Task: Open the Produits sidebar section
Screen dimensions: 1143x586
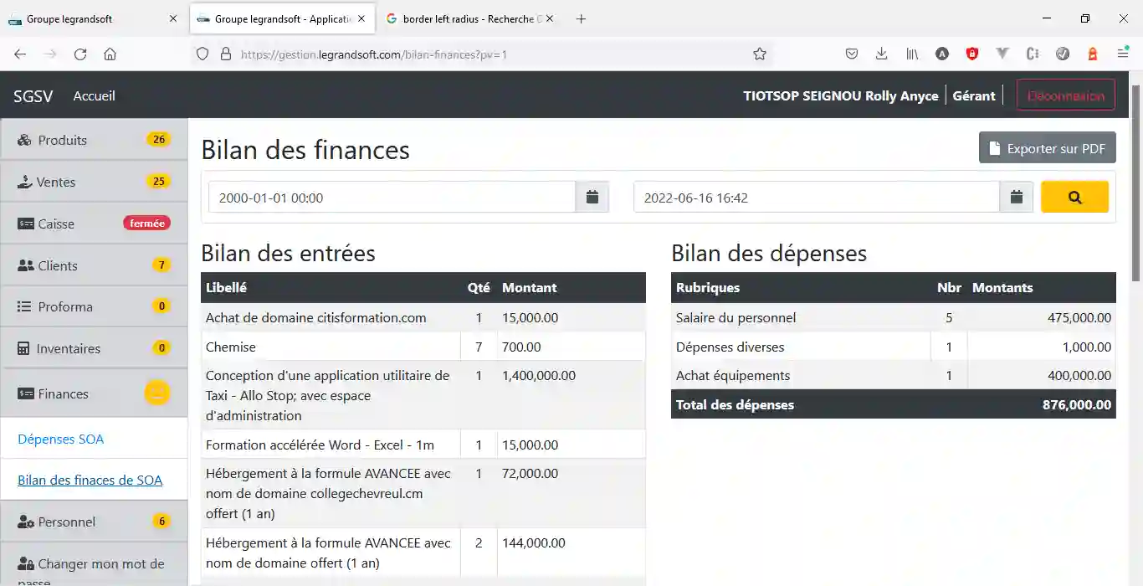Action: [25, 139]
